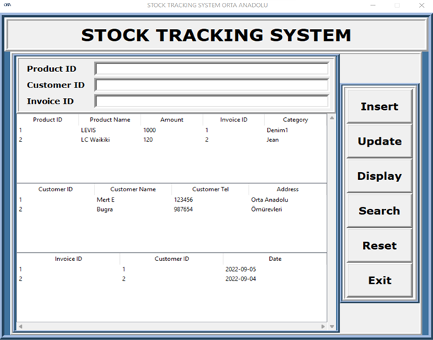433x340 pixels.
Task: Click Invoice ID header in products table
Action: click(x=234, y=120)
